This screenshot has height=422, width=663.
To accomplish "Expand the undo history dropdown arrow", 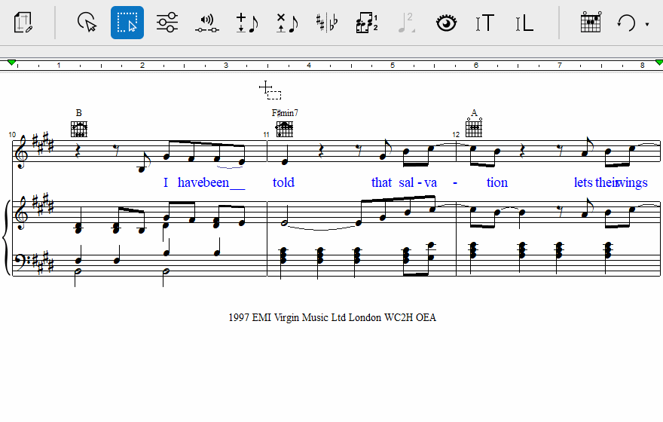I will [x=647, y=24].
